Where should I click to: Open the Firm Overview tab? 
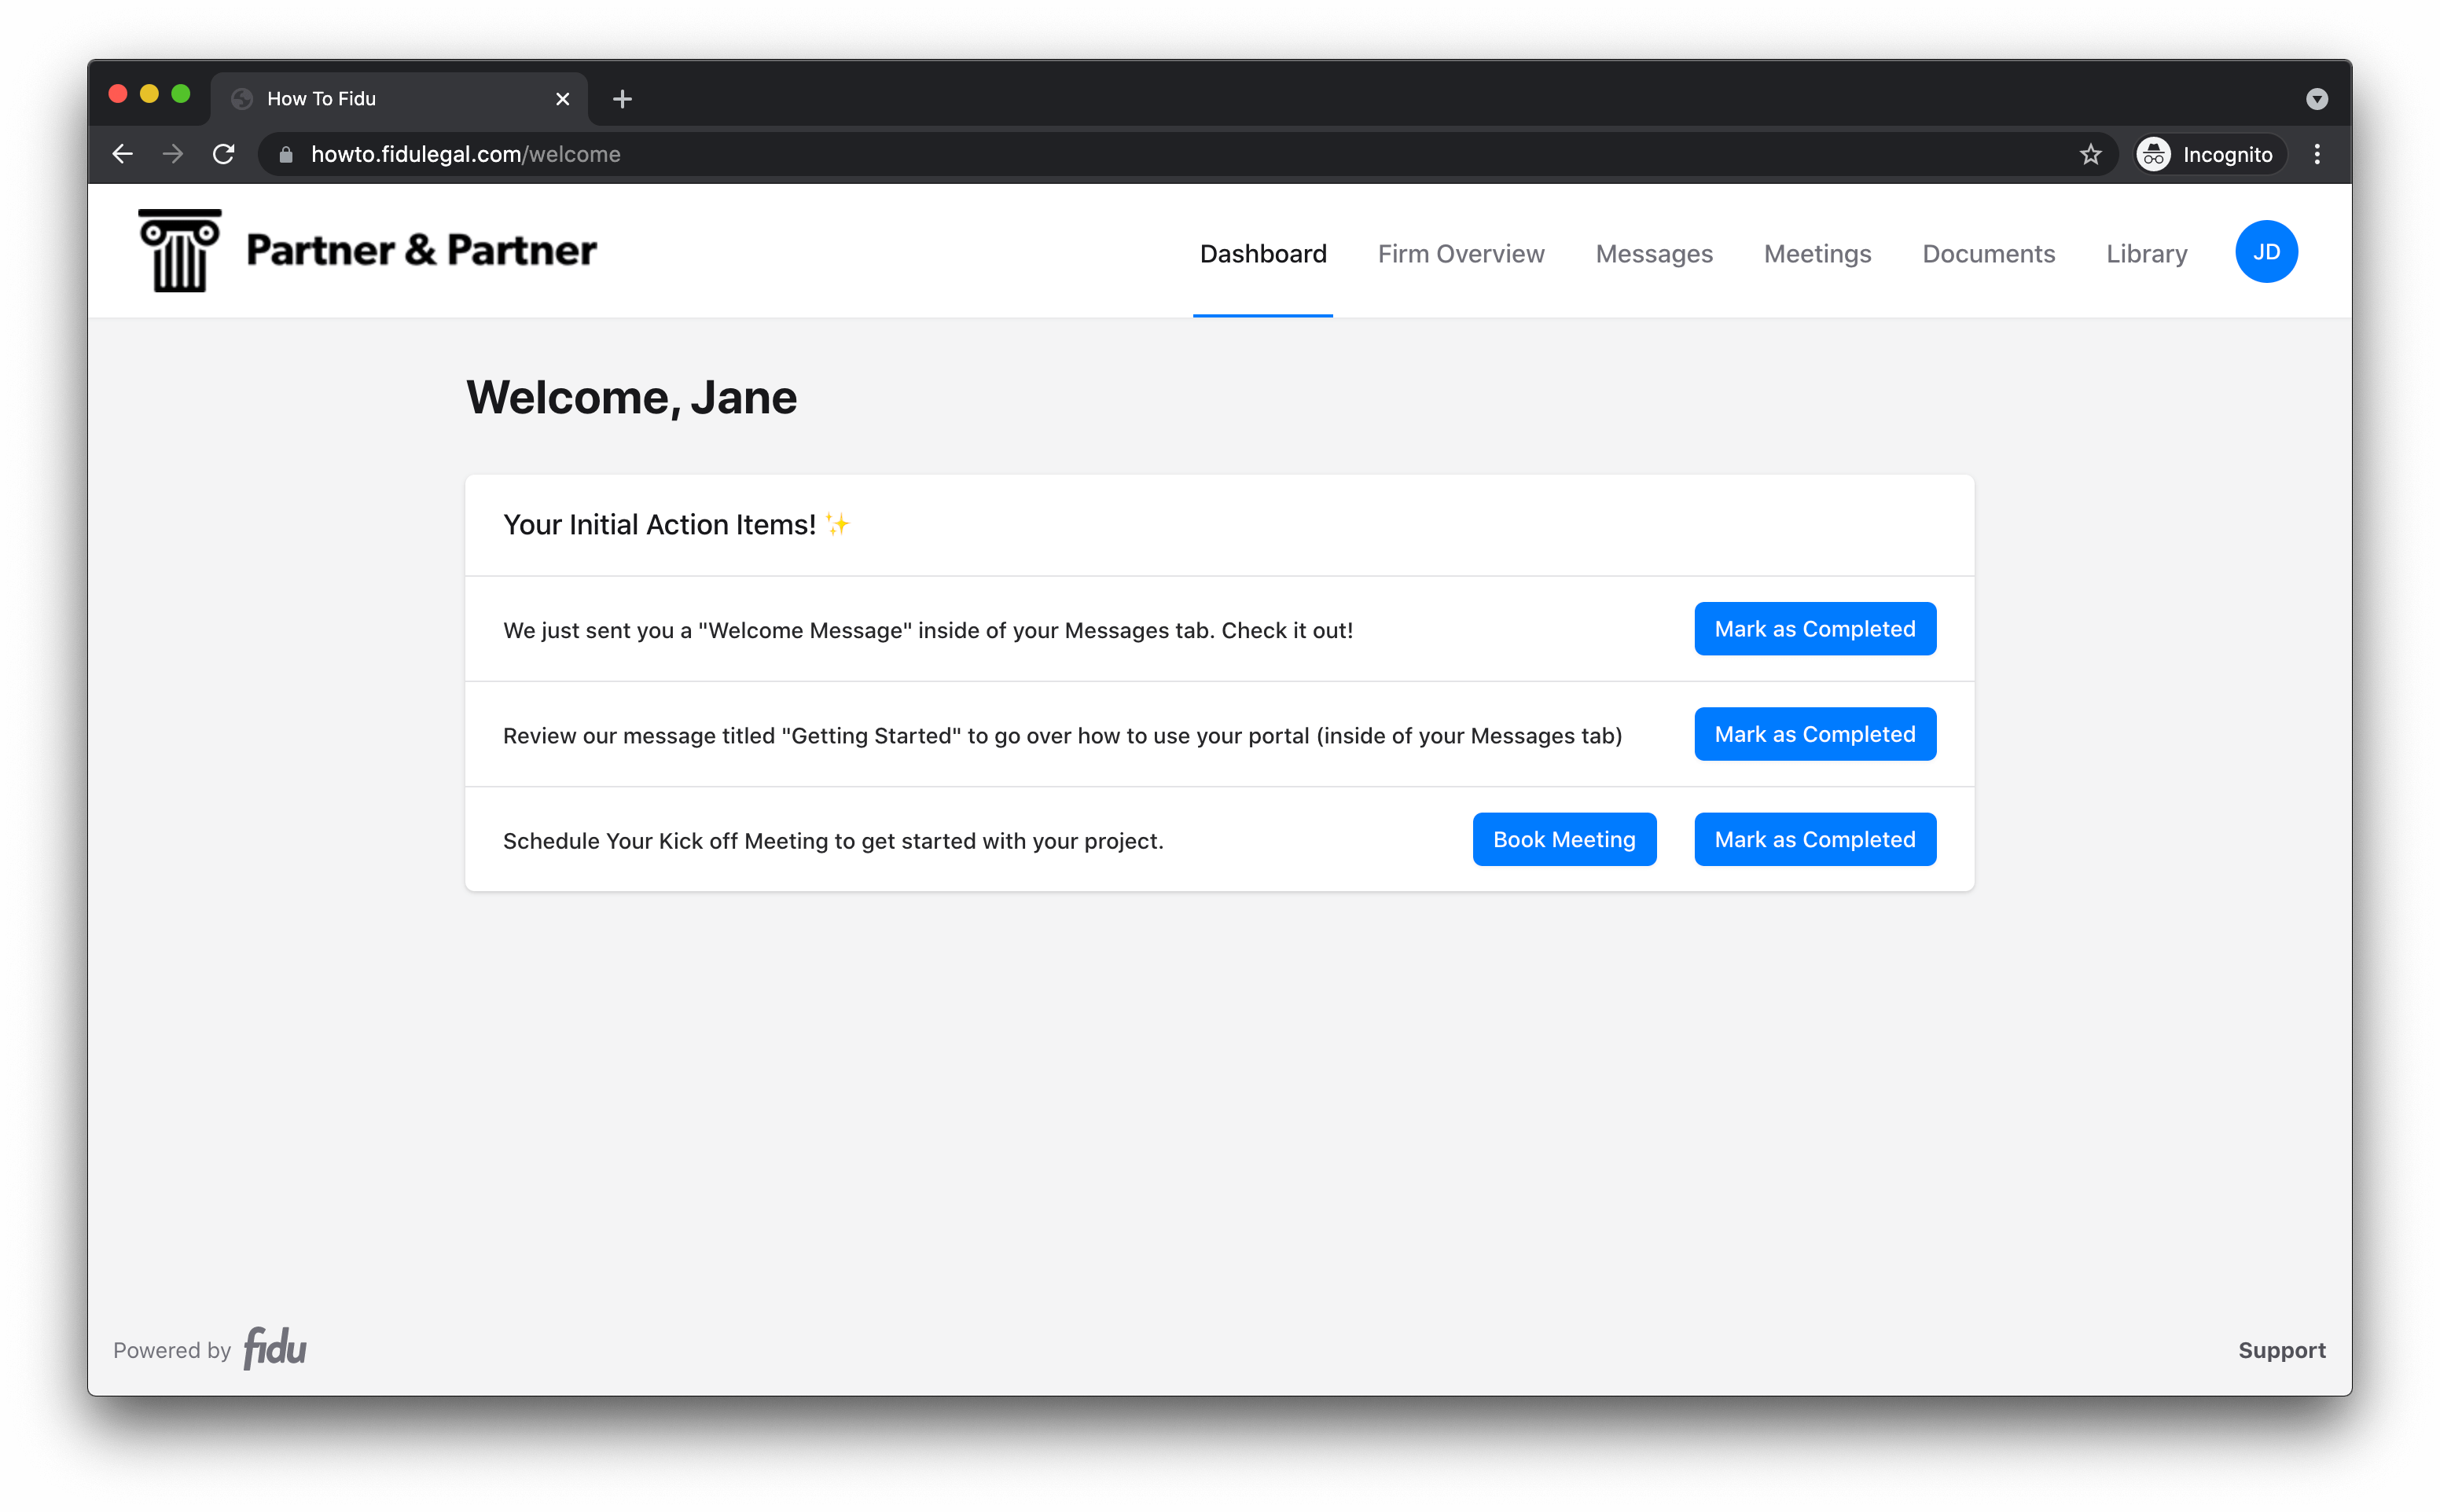pos(1461,254)
